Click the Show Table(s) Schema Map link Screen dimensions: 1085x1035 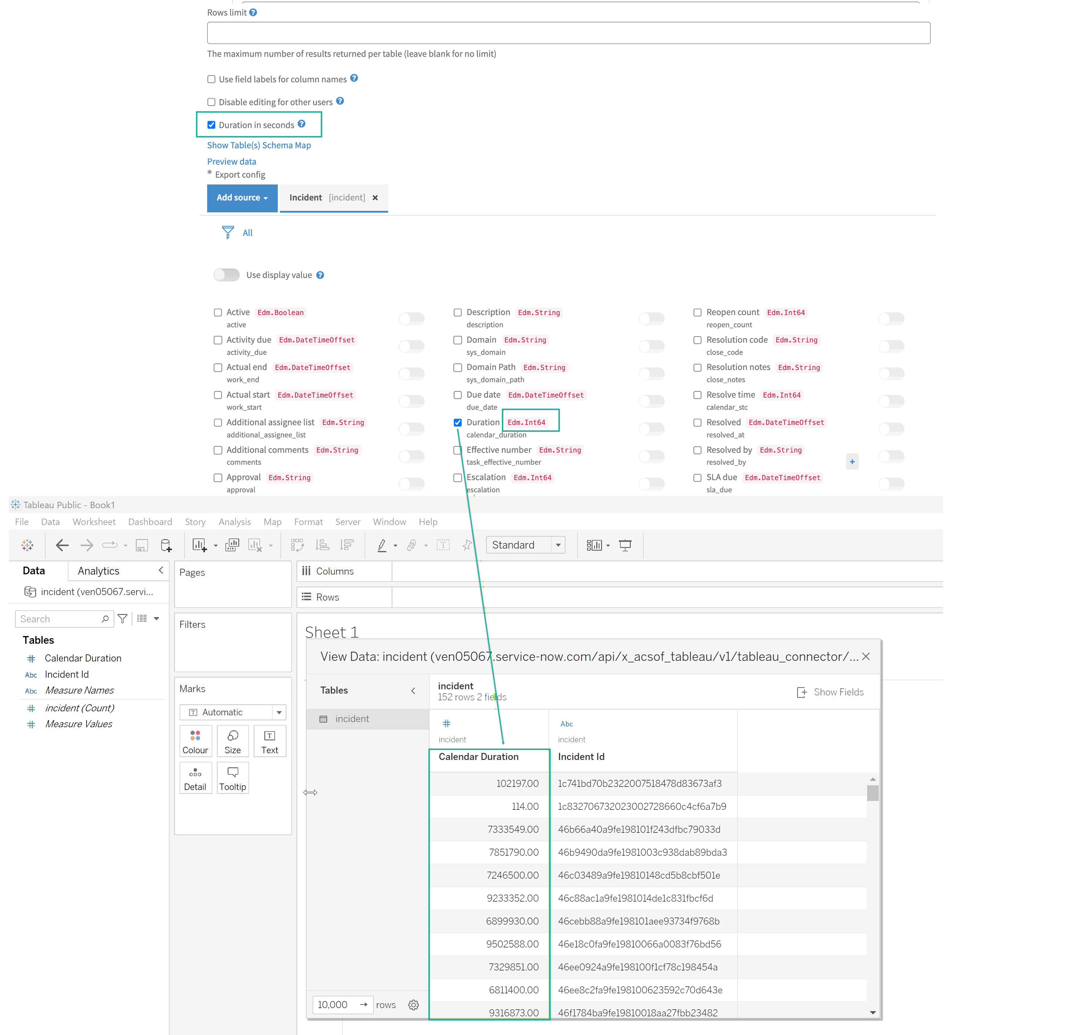(x=259, y=145)
